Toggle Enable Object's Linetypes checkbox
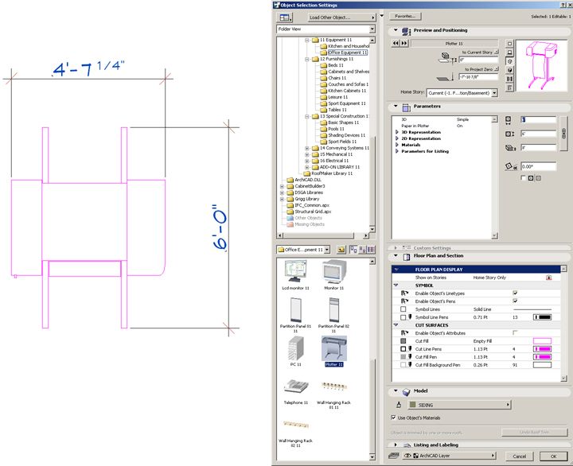Image resolution: width=573 pixels, height=466 pixels. coord(515,293)
